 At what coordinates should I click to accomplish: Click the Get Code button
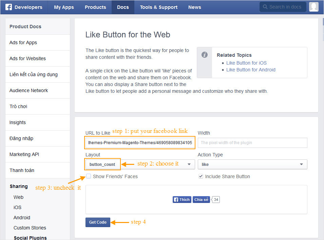[x=98, y=222]
